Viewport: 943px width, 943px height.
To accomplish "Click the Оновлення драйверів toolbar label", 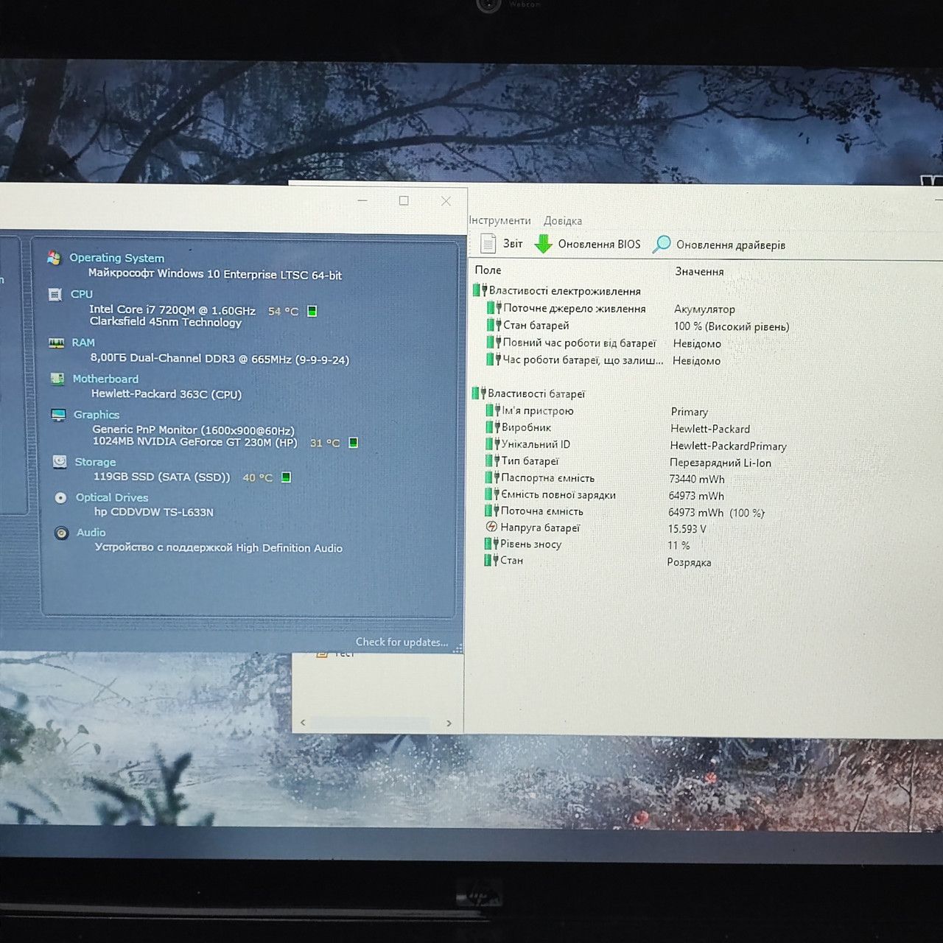I will click(x=731, y=245).
